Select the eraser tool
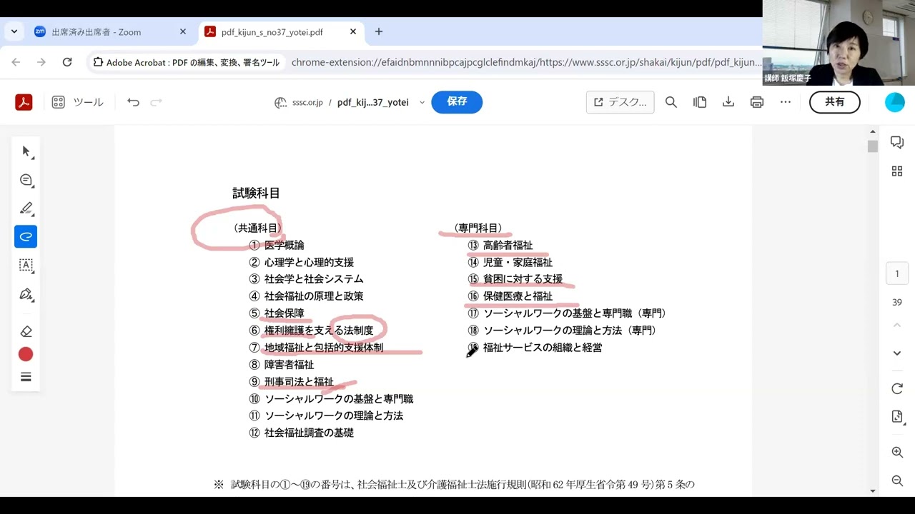The height and width of the screenshot is (514, 915). point(26,331)
